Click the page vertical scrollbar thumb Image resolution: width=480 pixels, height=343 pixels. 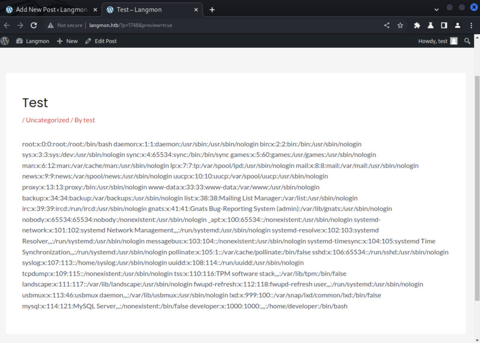click(x=477, y=188)
